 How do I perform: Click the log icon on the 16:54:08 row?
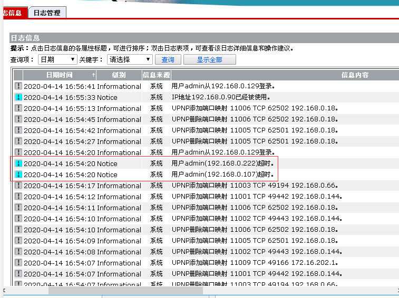click(18, 252)
